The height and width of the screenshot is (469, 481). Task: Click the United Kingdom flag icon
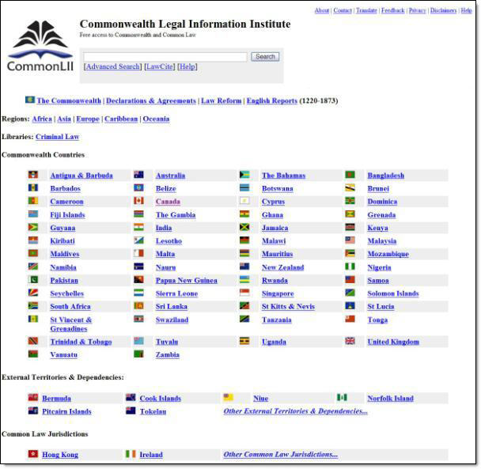(350, 341)
